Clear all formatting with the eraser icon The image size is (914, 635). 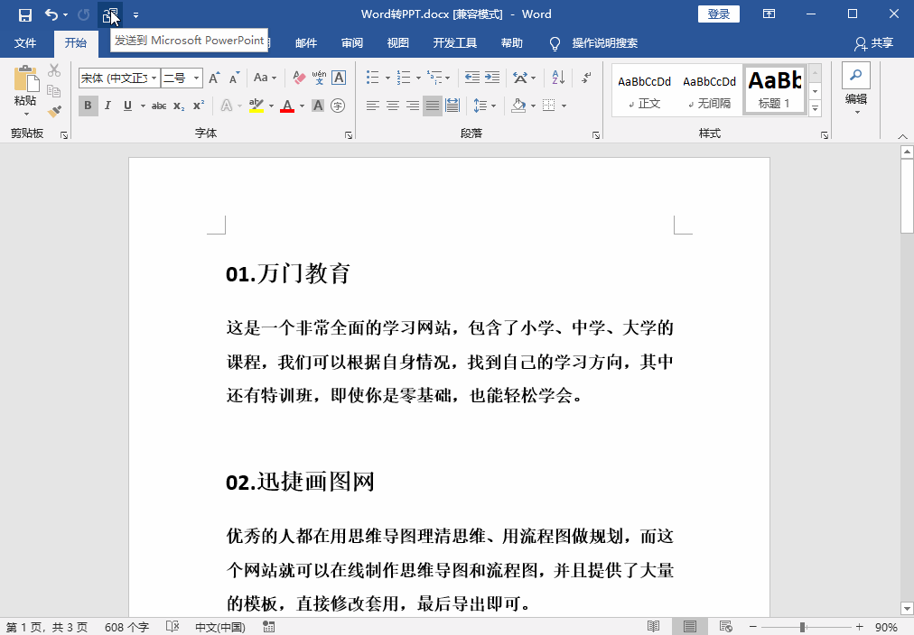pos(299,78)
